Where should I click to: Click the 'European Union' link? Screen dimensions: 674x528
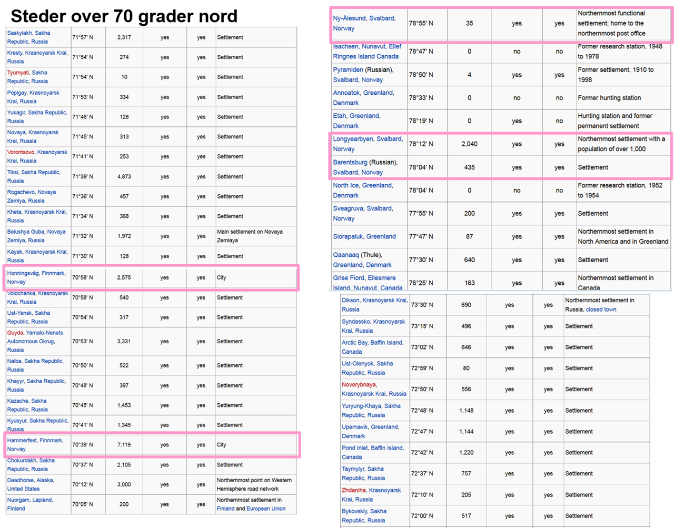tap(266, 509)
